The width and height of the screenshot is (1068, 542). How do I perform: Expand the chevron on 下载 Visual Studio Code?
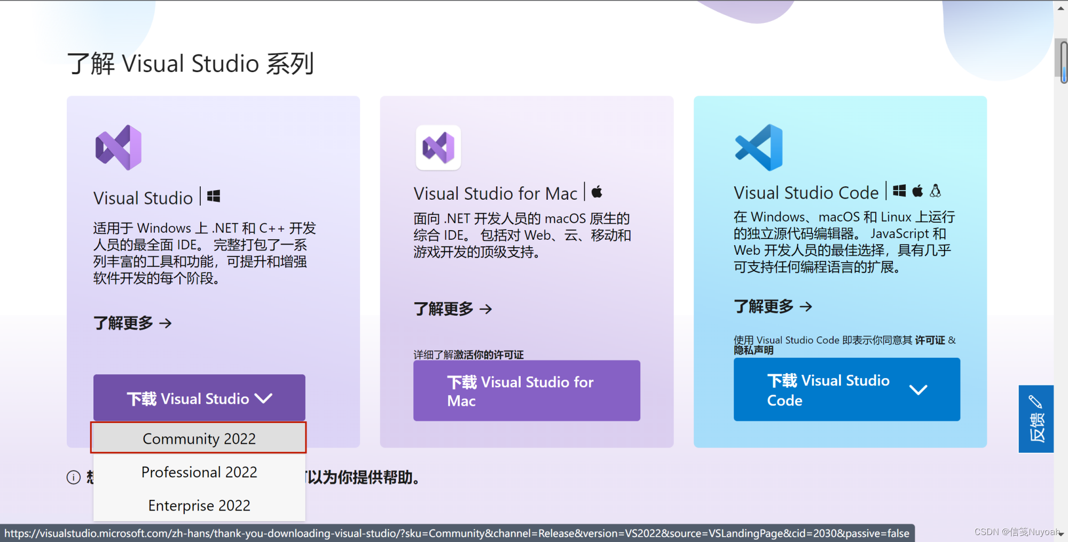918,390
